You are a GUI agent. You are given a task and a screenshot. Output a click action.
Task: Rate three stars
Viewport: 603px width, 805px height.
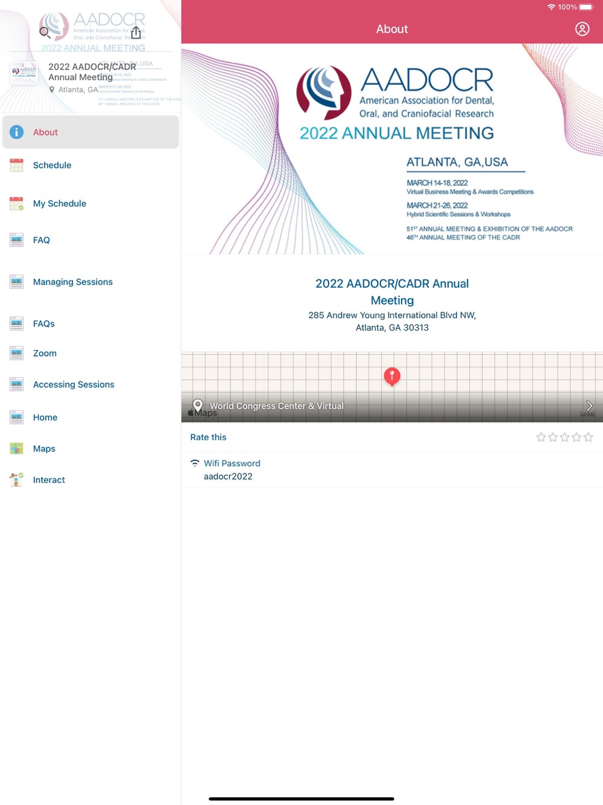pyautogui.click(x=564, y=437)
